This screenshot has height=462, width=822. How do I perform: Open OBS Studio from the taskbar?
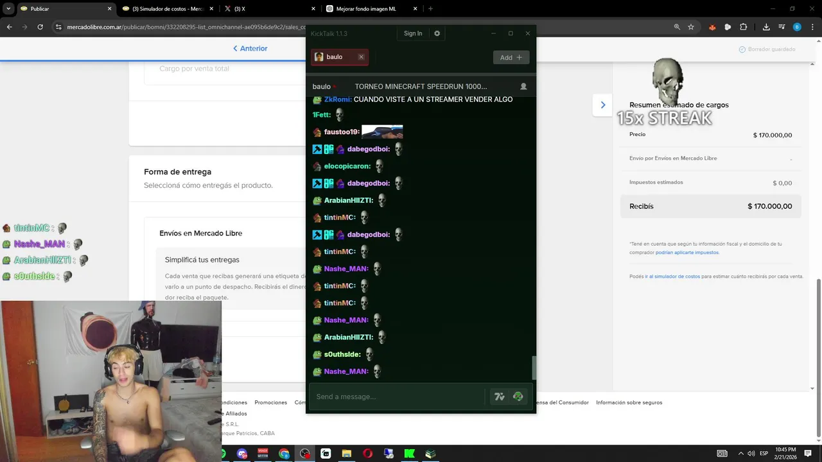tap(305, 454)
